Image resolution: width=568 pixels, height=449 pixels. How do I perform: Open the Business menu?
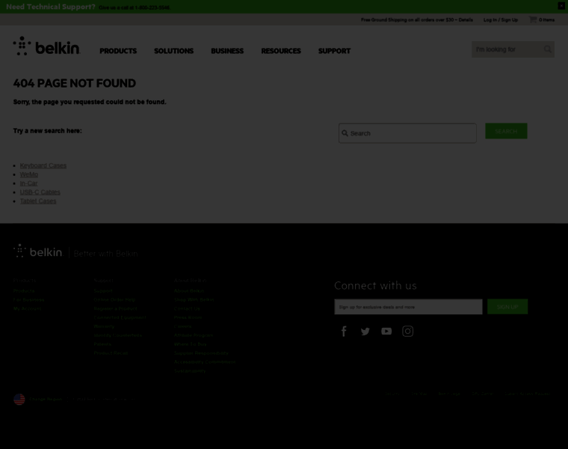pyautogui.click(x=227, y=51)
